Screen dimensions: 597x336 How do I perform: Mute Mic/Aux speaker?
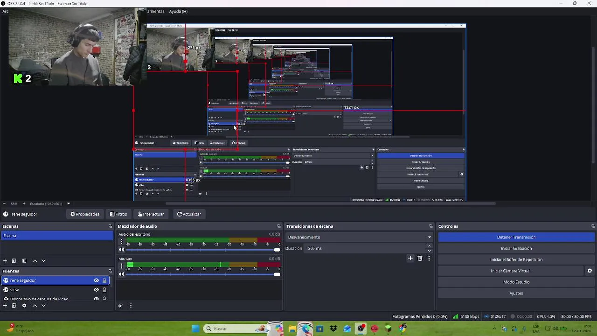tap(122, 274)
